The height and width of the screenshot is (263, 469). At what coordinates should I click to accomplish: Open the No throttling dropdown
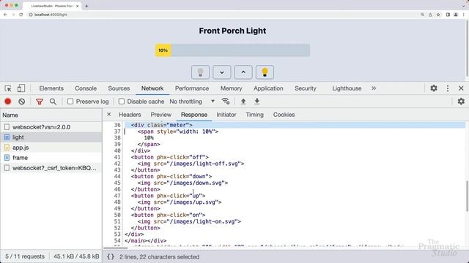coord(192,102)
